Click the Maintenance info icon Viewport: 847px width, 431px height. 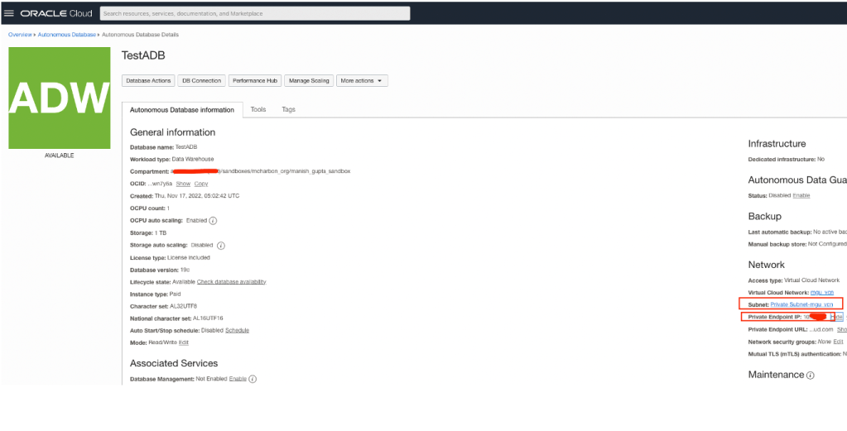tap(811, 375)
